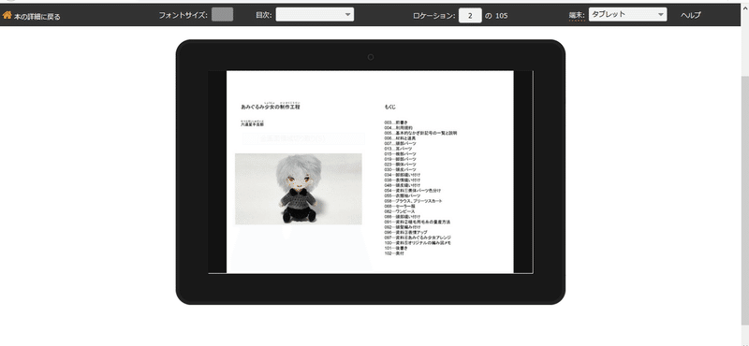This screenshot has height=346, width=749.
Task: Click the 013 耳パーツ line
Action: pyautogui.click(x=398, y=149)
